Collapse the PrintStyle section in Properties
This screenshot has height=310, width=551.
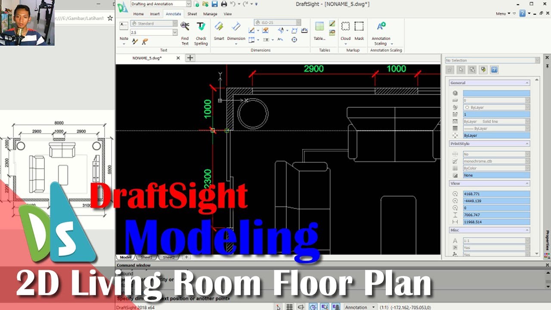pos(527,144)
